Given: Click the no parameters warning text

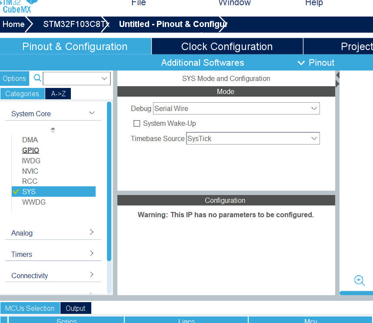Looking at the screenshot, I should 226,215.
